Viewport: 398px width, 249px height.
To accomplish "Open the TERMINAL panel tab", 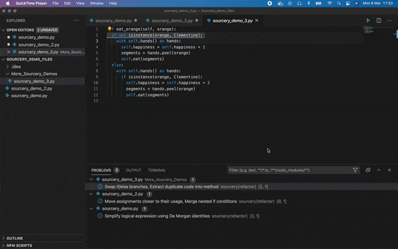I will (157, 170).
